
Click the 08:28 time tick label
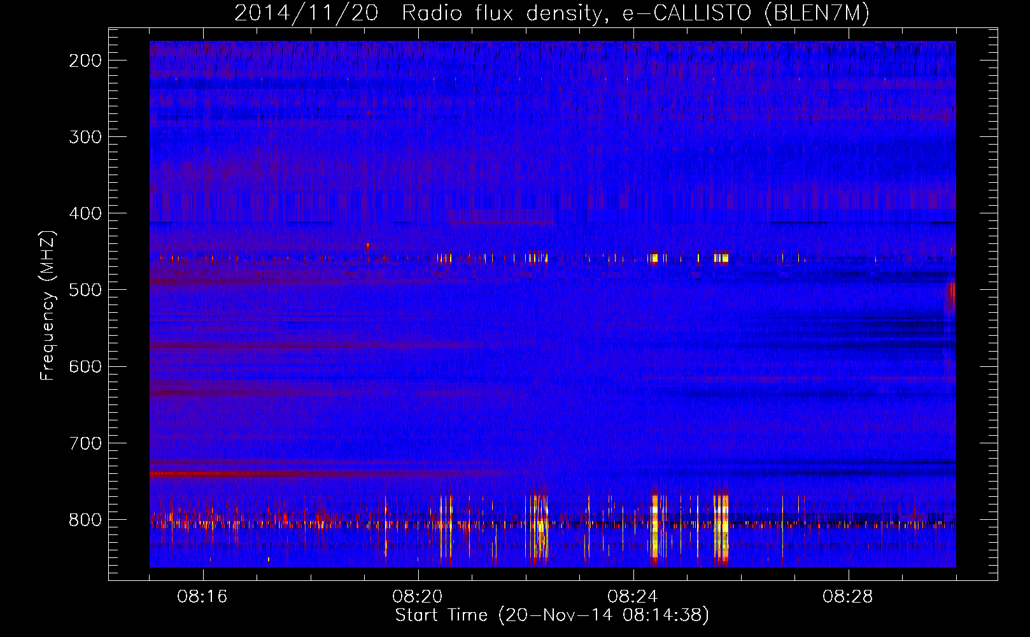coord(848,597)
